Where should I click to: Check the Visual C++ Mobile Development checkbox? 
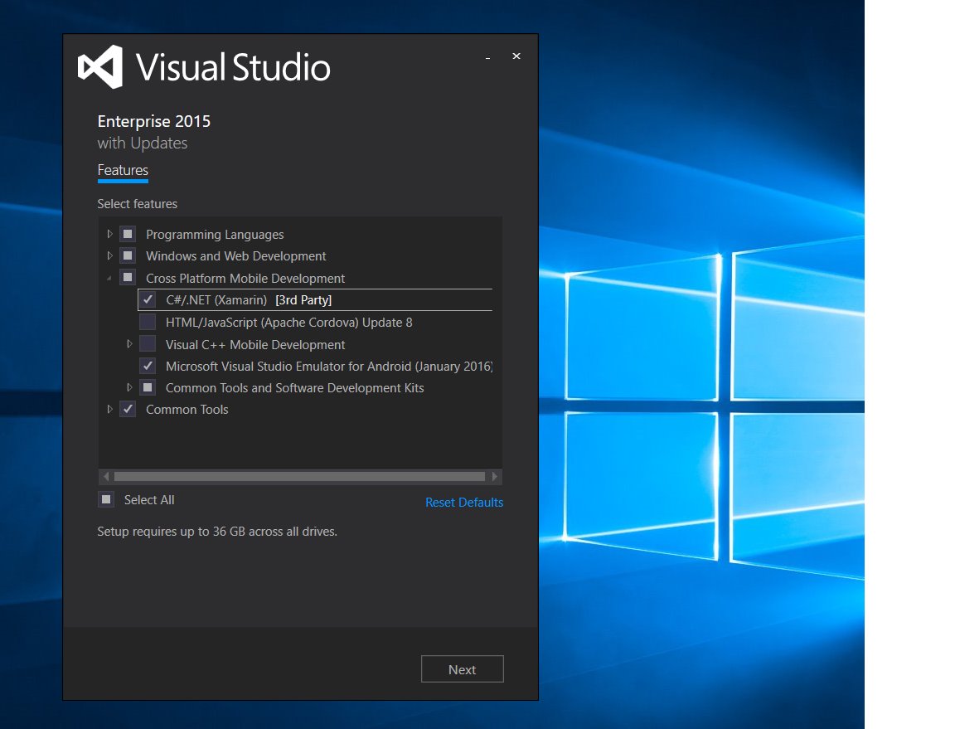click(x=148, y=344)
